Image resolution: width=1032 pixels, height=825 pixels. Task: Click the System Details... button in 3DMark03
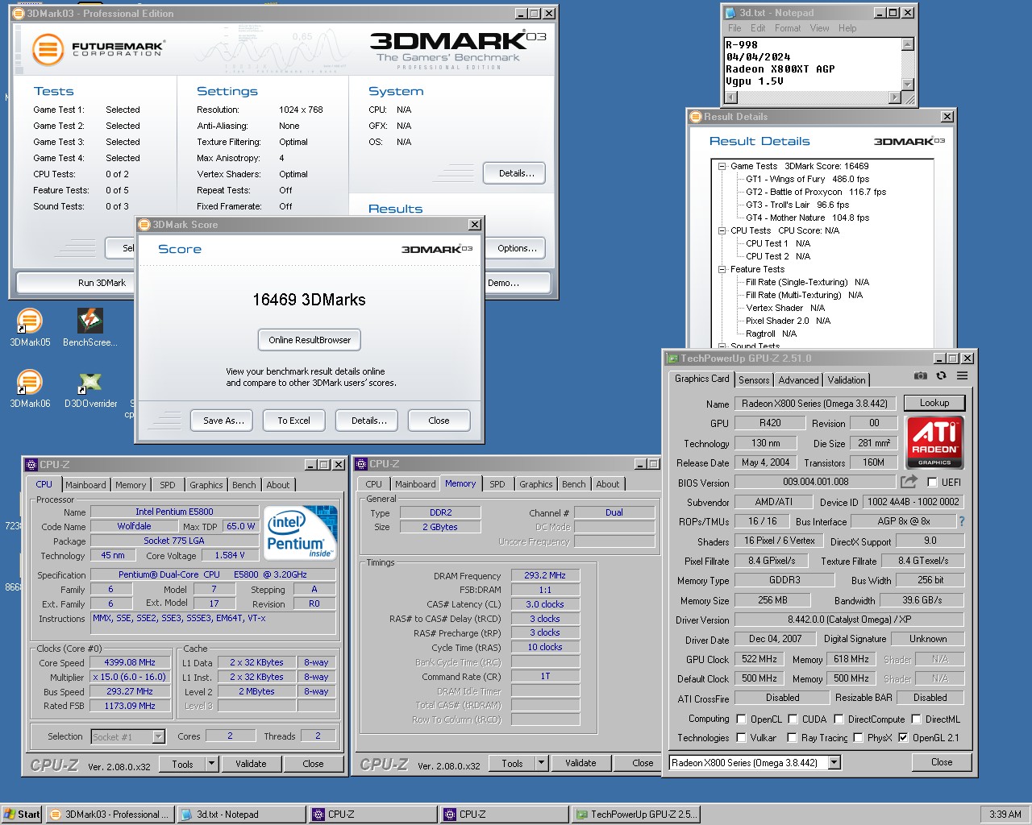click(x=516, y=173)
